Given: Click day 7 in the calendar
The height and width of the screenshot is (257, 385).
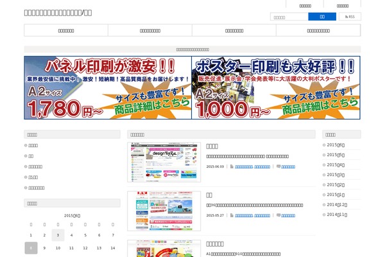Looking at the screenshot, I should point(113,235).
